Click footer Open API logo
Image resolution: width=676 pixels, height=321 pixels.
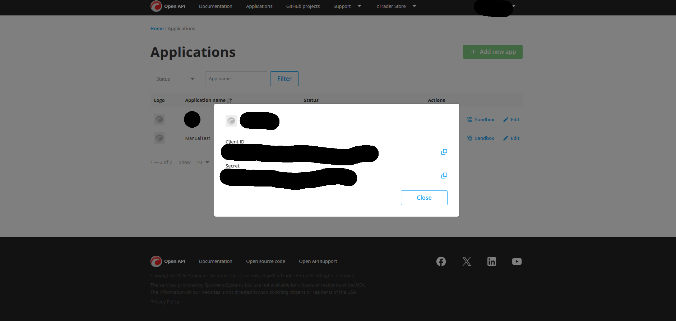(x=168, y=261)
